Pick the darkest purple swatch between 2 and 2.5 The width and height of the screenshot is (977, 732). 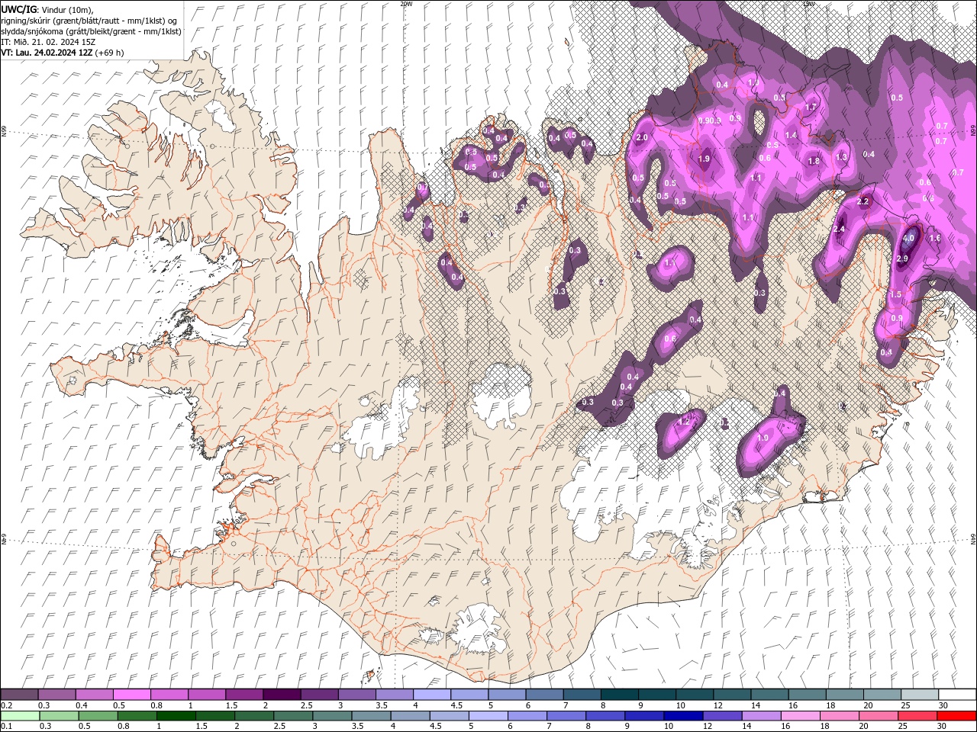pyautogui.click(x=281, y=695)
